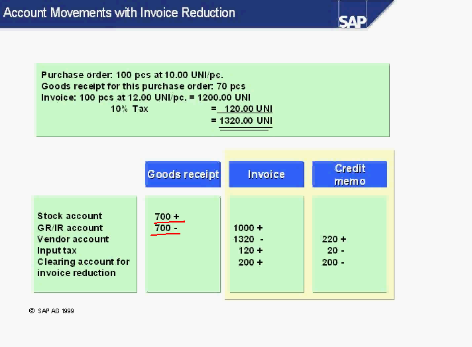The width and height of the screenshot is (472, 347).
Task: Click 'Goods receipt for this purchase order: 70 pcs'
Action: (x=143, y=86)
